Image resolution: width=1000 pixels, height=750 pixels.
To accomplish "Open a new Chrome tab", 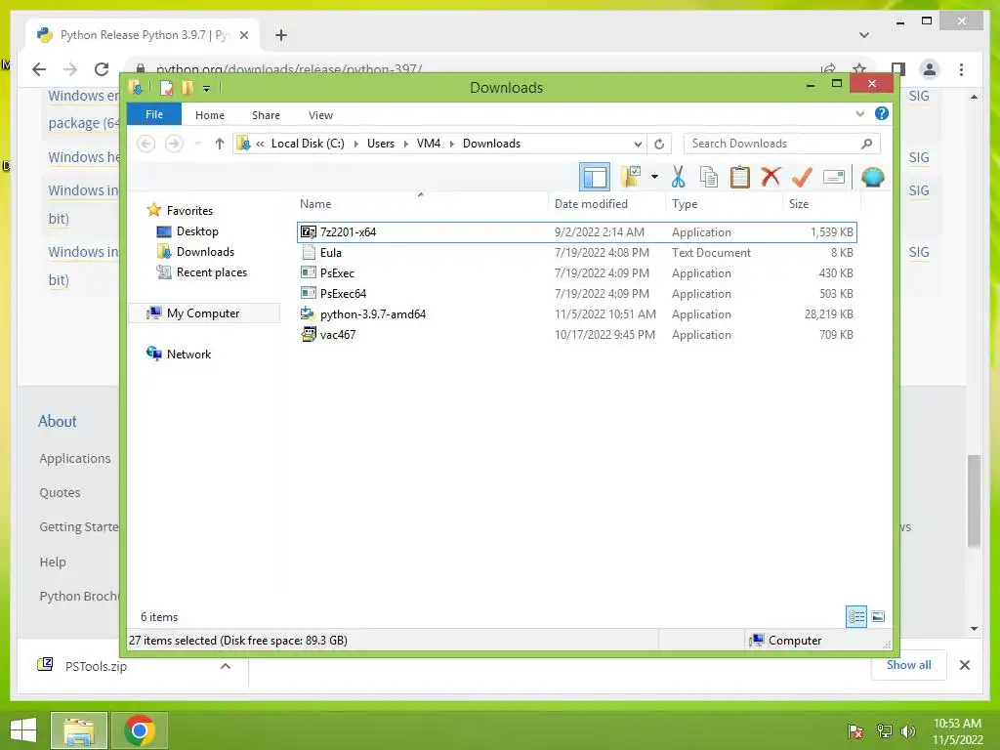I will click(x=281, y=35).
